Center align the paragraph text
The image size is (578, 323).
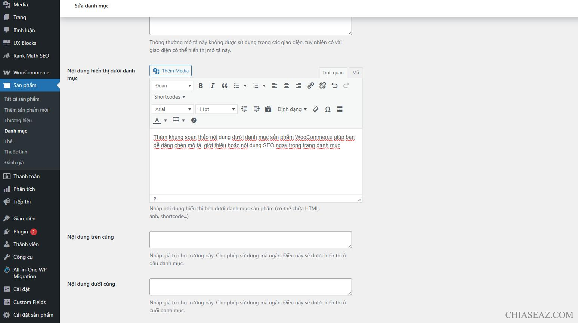[287, 86]
